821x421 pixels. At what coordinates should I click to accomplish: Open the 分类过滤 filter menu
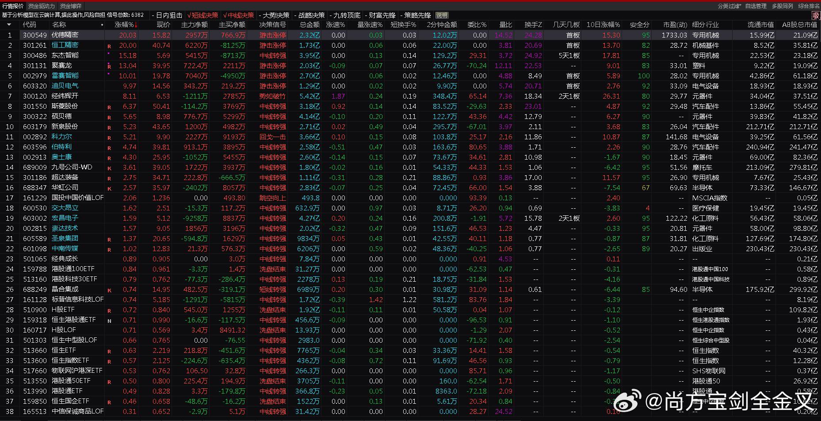729,6
